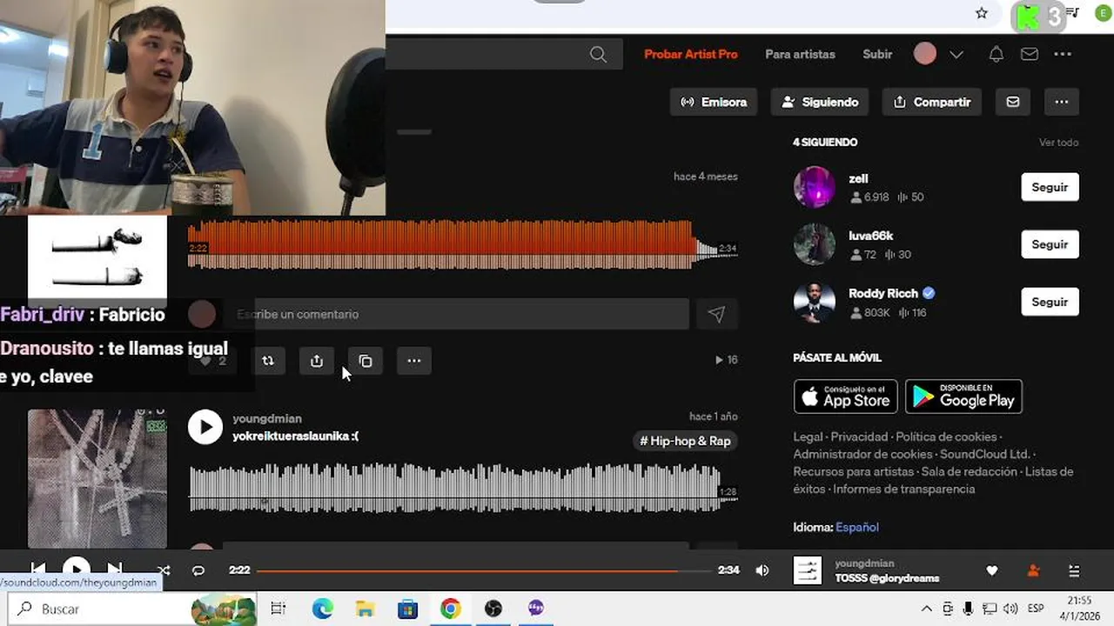The width and height of the screenshot is (1114, 626).
Task: Play yokreiktueraslaunika track
Action: [205, 427]
